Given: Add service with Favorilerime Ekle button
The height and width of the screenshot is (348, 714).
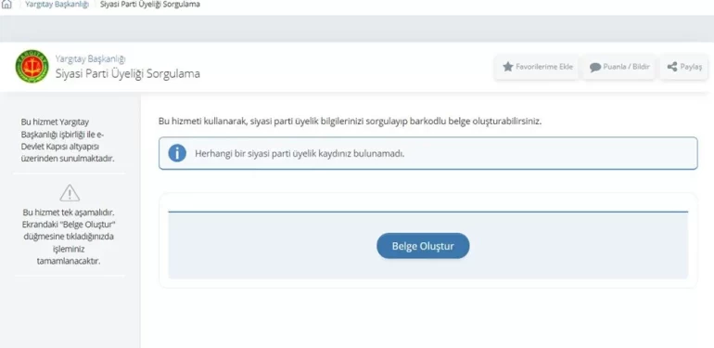Looking at the screenshot, I should [x=537, y=67].
